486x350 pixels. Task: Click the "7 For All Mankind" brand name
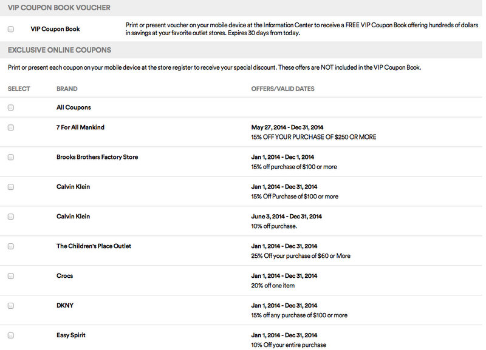tap(80, 127)
